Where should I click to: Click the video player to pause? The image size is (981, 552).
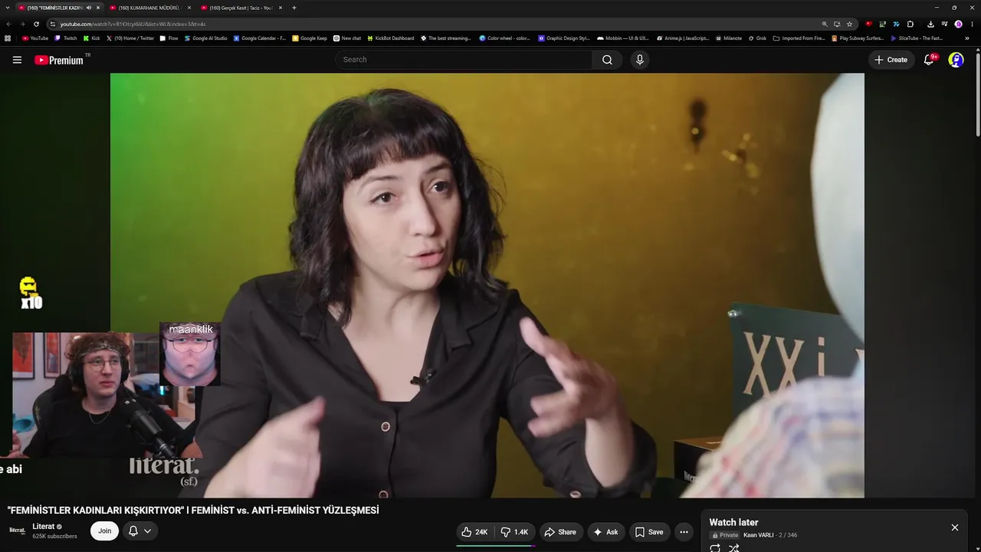[x=487, y=285]
